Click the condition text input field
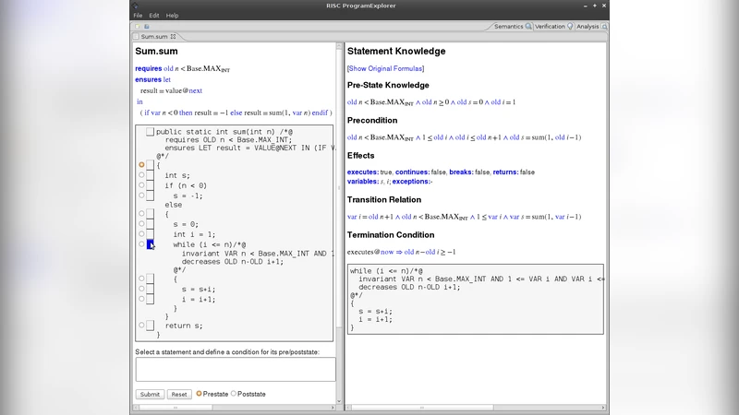The height and width of the screenshot is (415, 739). coord(236,369)
